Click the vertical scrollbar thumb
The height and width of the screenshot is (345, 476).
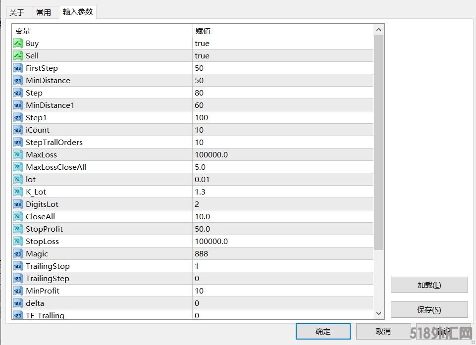(378, 143)
